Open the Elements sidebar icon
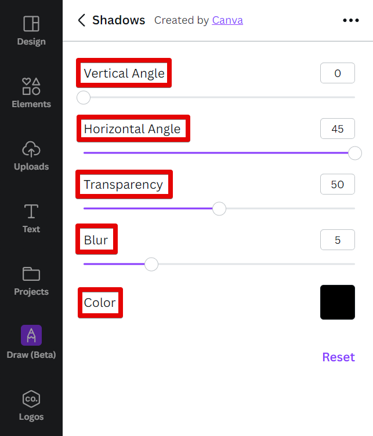 click(x=31, y=86)
